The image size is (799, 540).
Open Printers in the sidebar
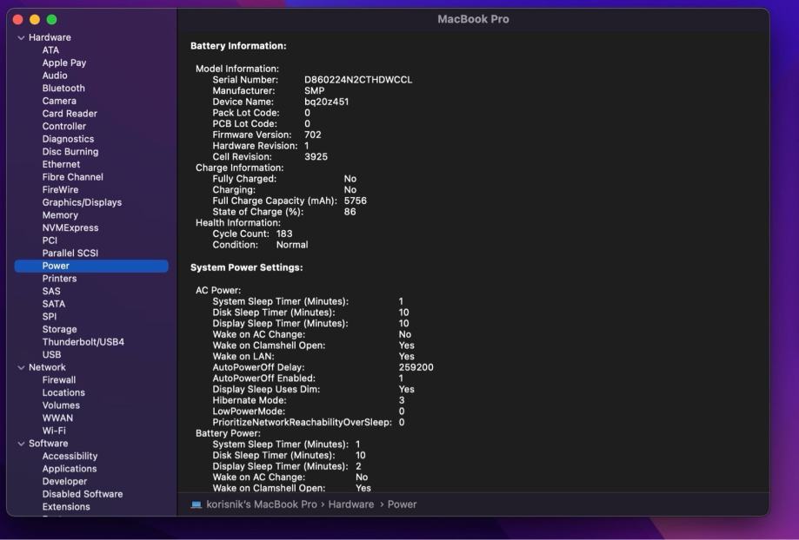(60, 279)
